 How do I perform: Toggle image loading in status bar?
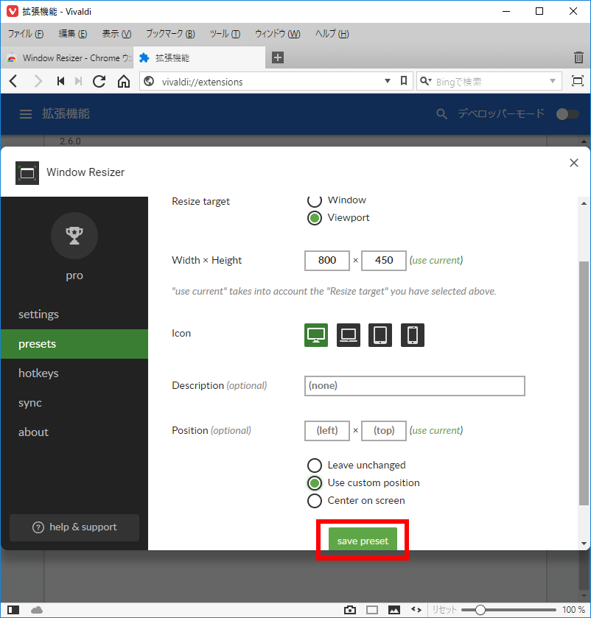click(x=394, y=610)
